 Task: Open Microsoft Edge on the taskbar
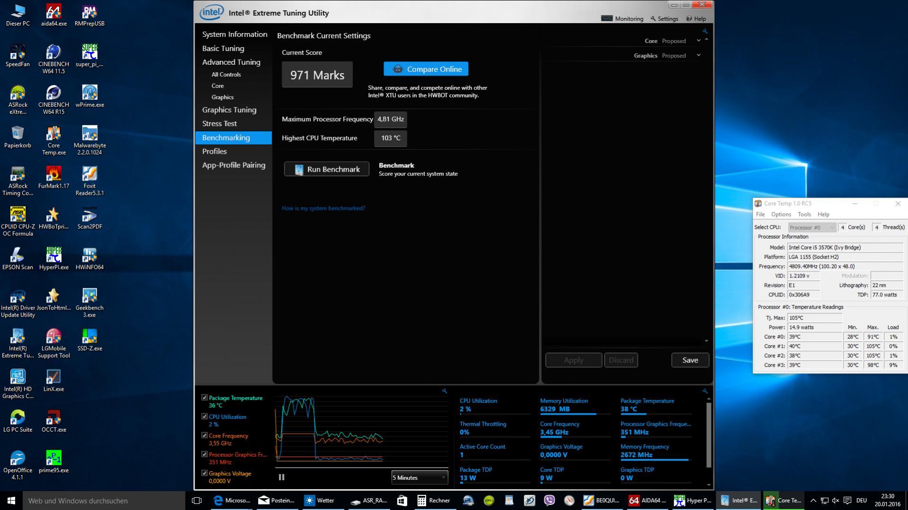point(231,500)
